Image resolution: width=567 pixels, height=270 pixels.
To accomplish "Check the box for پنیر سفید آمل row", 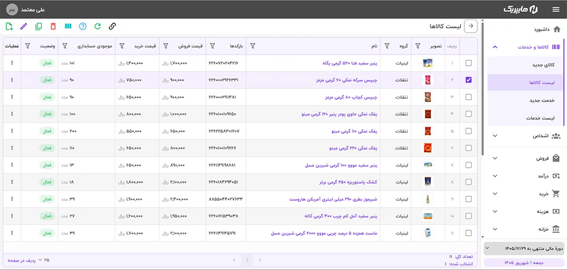I will 469,216.
